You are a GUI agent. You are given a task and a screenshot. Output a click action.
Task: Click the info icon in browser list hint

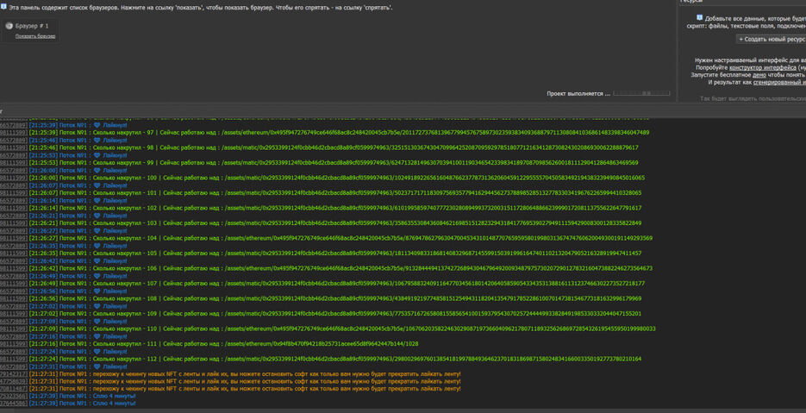[3, 7]
